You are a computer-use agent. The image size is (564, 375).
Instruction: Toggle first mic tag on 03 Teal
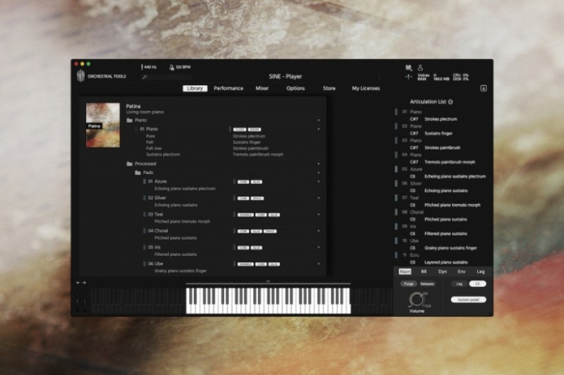[x=245, y=215]
